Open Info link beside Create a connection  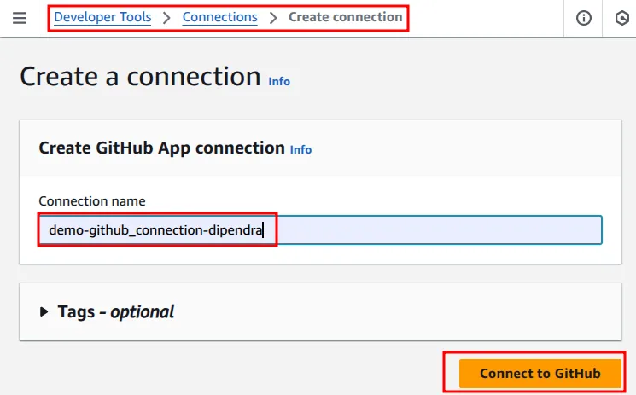click(x=279, y=82)
